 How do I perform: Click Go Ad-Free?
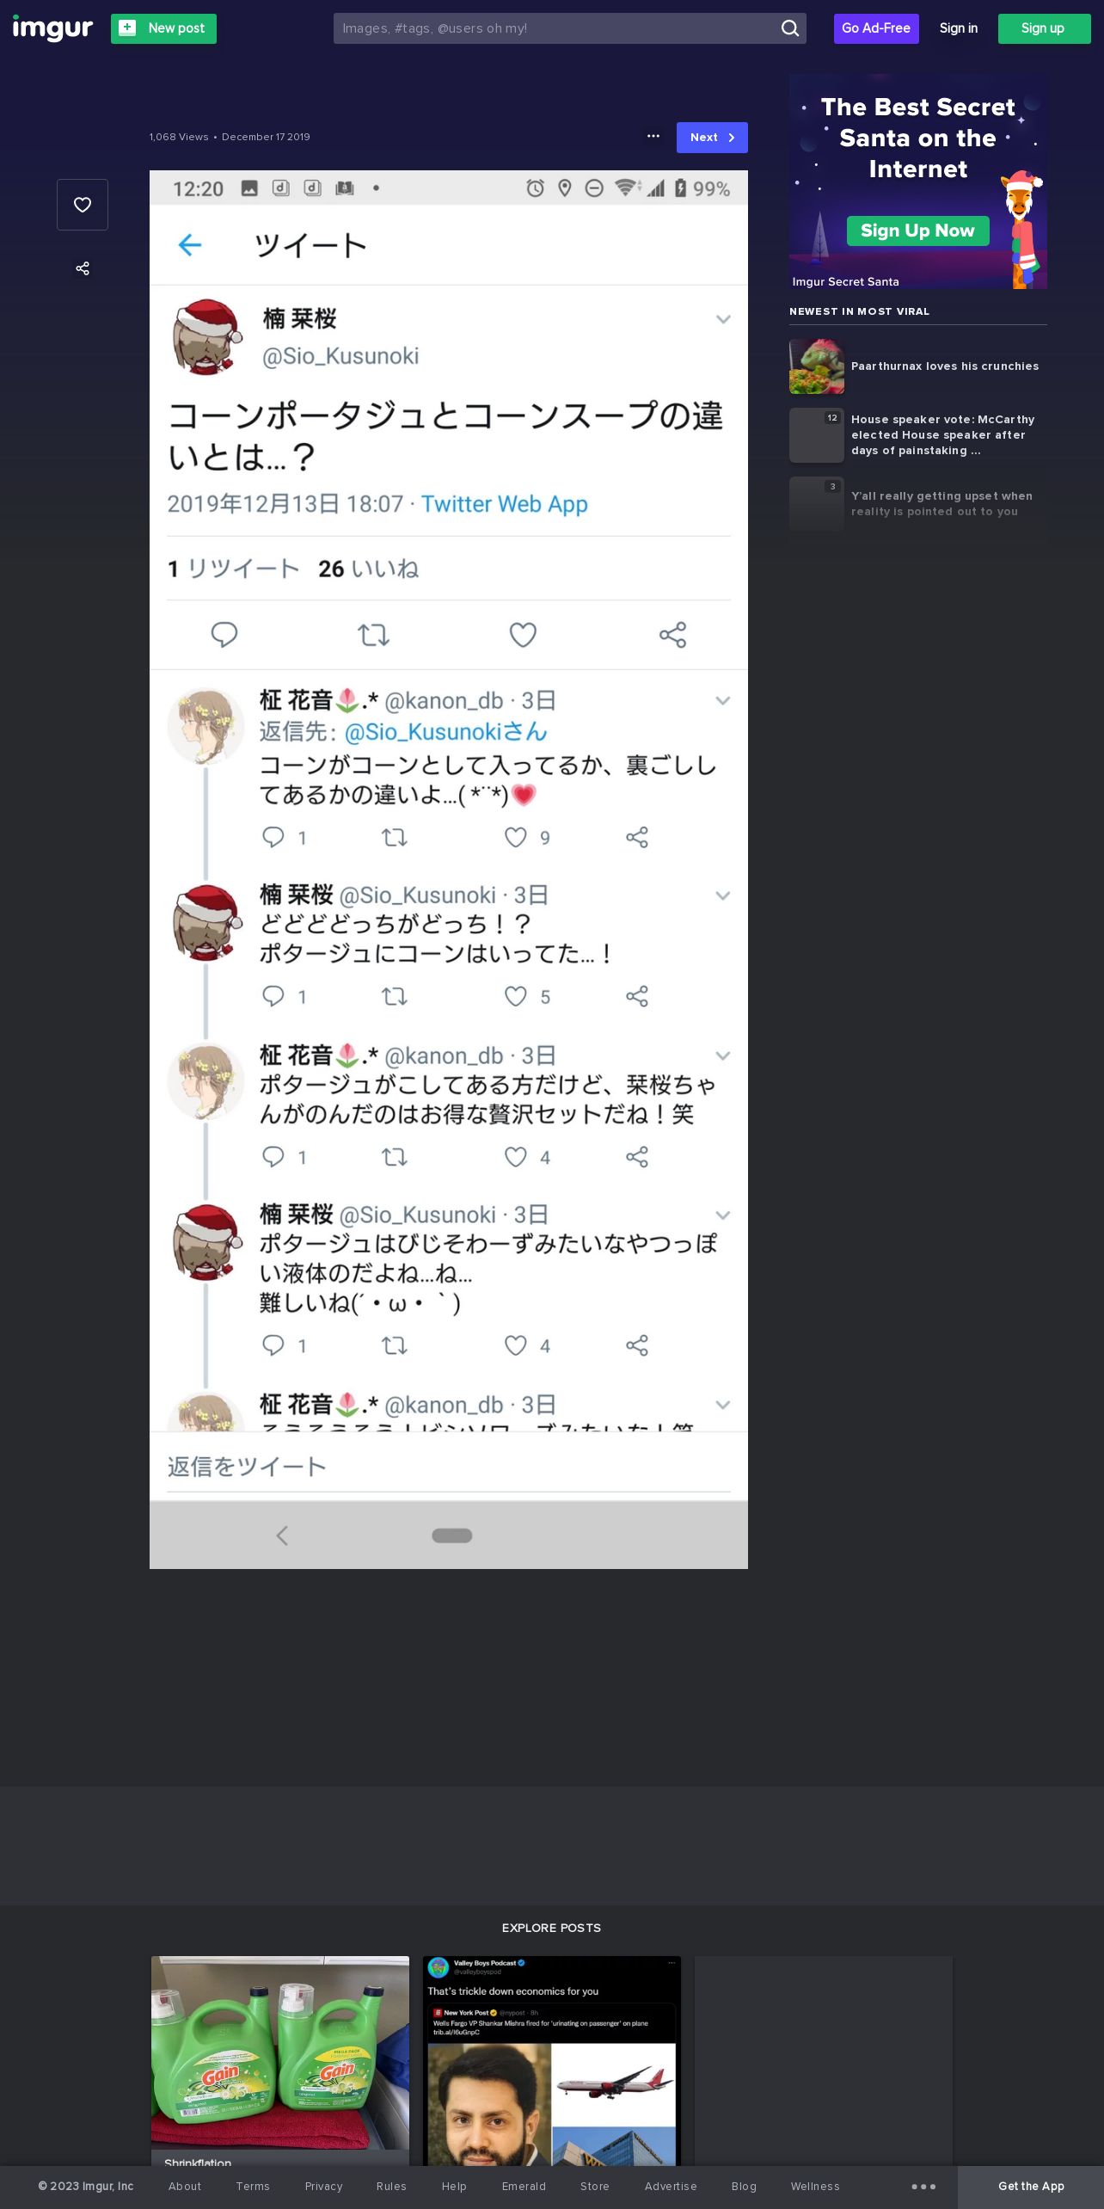[876, 28]
